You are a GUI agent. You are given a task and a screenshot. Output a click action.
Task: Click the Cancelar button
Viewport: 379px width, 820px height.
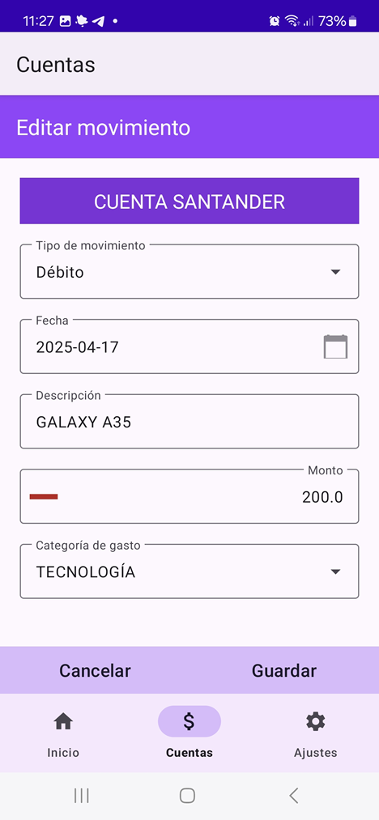click(x=95, y=670)
